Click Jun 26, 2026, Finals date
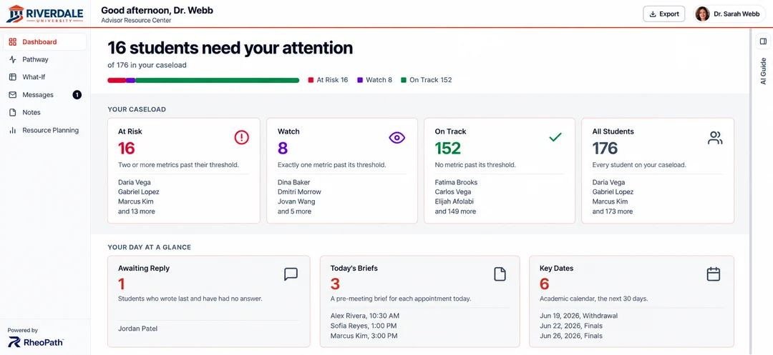 point(571,336)
